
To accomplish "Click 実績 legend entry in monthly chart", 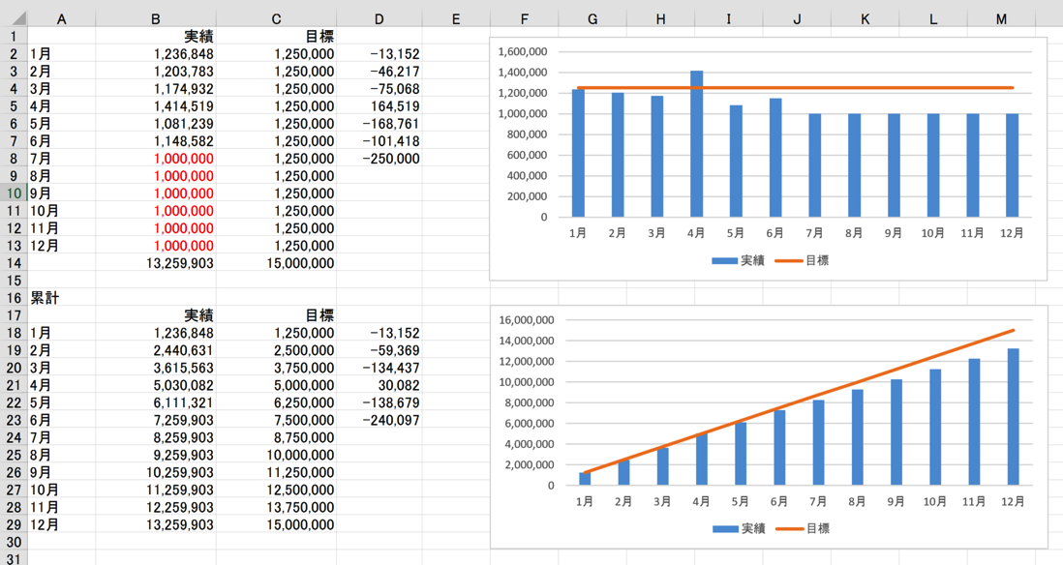I will point(739,260).
